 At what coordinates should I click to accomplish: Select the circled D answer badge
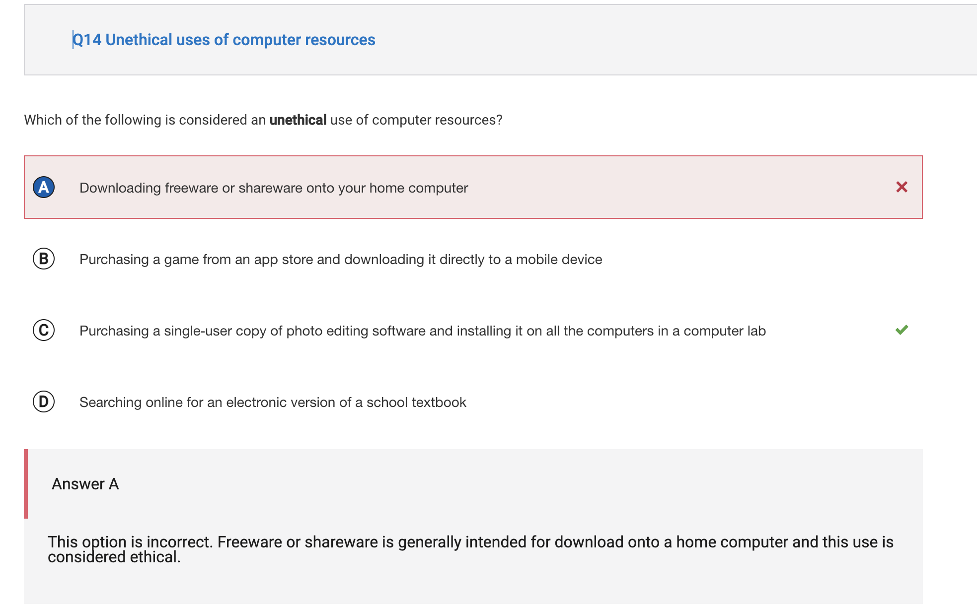coord(44,402)
